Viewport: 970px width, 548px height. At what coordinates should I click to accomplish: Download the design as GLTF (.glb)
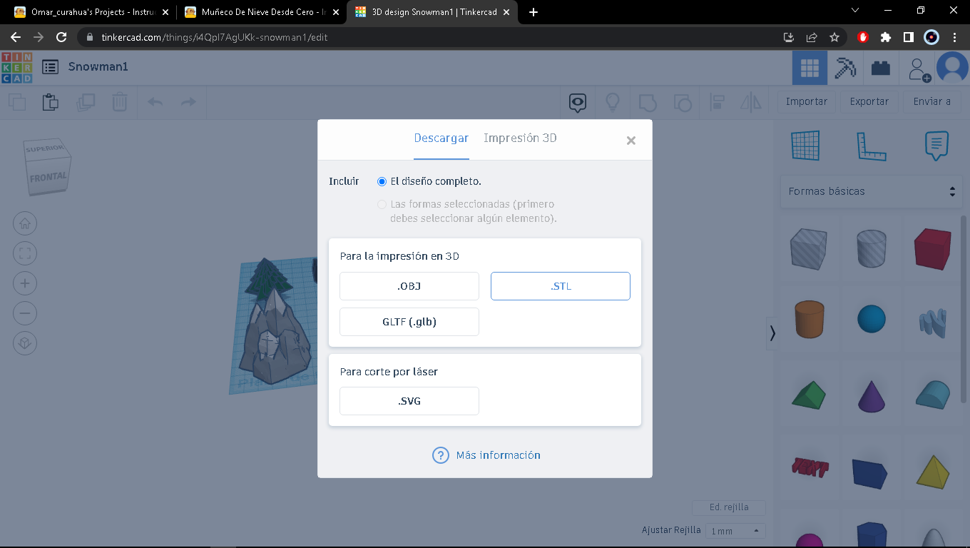tap(409, 322)
